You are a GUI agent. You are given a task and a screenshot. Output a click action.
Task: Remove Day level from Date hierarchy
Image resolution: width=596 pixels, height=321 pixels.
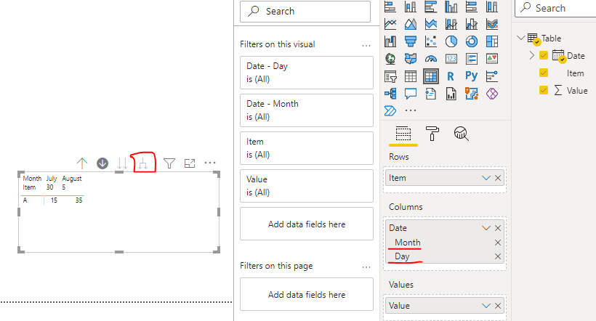point(498,256)
